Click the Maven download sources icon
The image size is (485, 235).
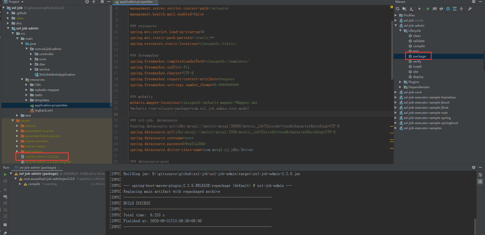(x=411, y=9)
